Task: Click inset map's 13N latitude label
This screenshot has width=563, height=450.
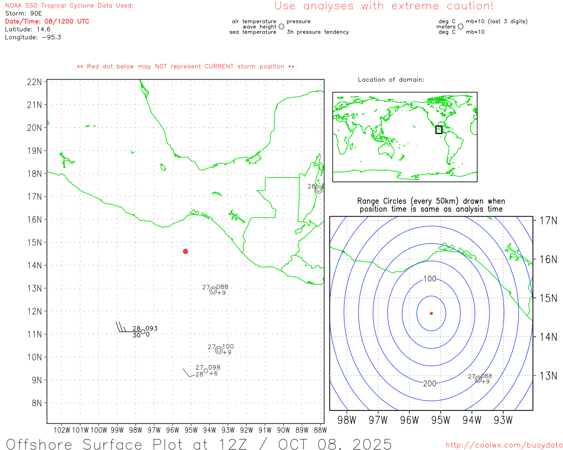Action: (x=548, y=376)
